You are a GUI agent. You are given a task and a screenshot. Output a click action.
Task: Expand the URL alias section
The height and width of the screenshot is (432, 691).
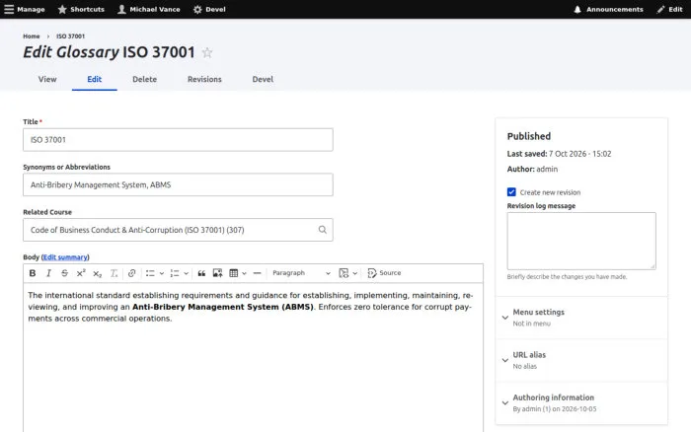point(581,360)
